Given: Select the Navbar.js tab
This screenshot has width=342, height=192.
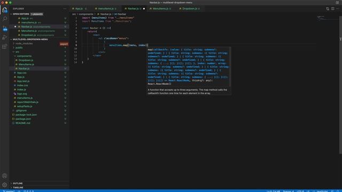Looking at the screenshot, I should [133, 9].
